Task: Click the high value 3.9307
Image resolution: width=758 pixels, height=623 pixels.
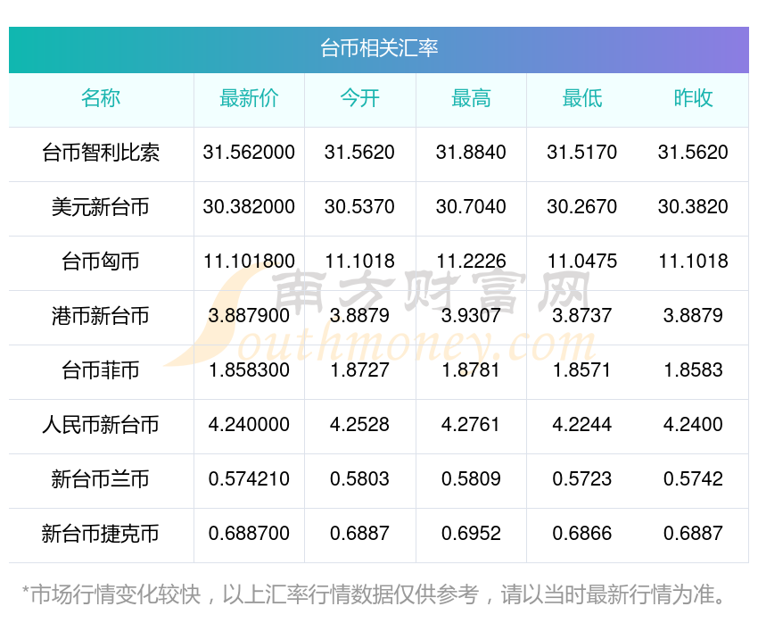Action: point(471,316)
